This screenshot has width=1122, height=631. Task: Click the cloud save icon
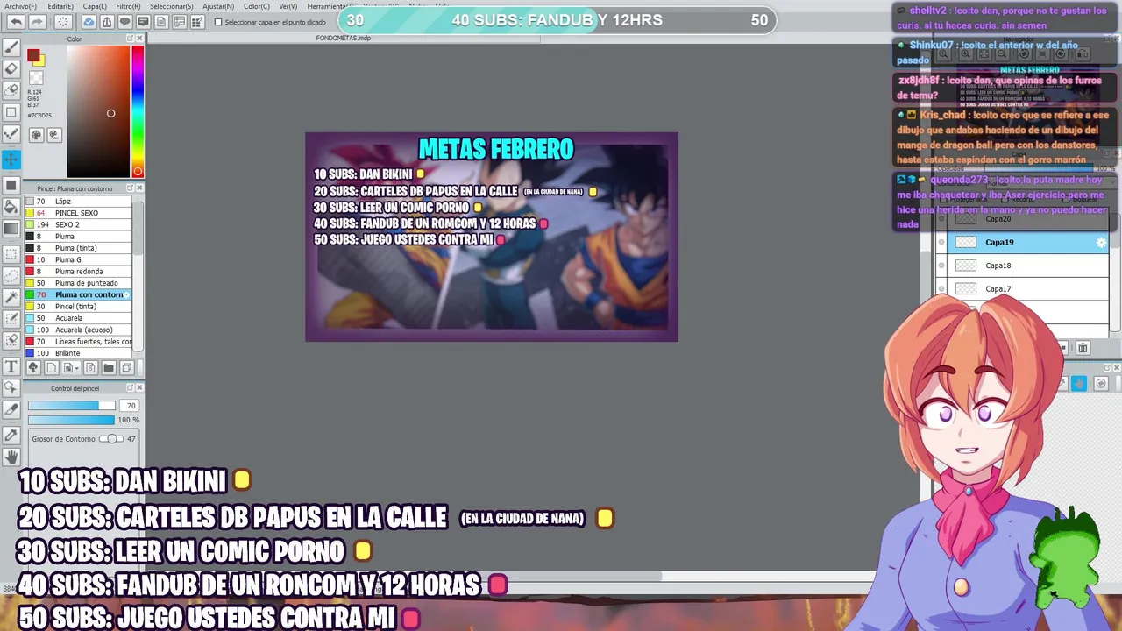89,22
